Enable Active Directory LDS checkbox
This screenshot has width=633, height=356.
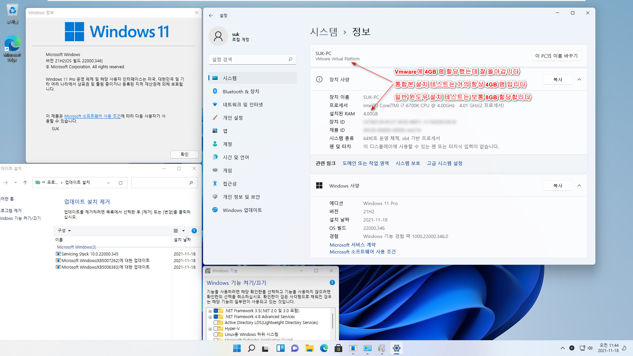(216, 322)
